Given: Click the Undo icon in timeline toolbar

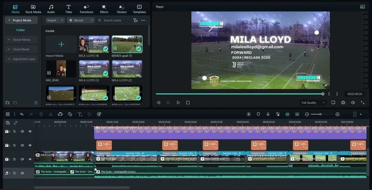Looking at the screenshot, I should [21, 114].
